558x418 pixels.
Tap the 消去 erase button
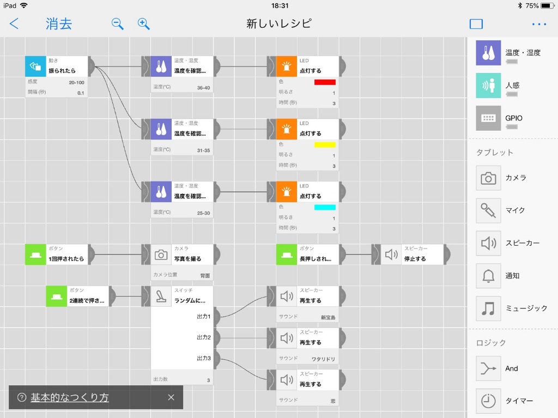point(59,24)
